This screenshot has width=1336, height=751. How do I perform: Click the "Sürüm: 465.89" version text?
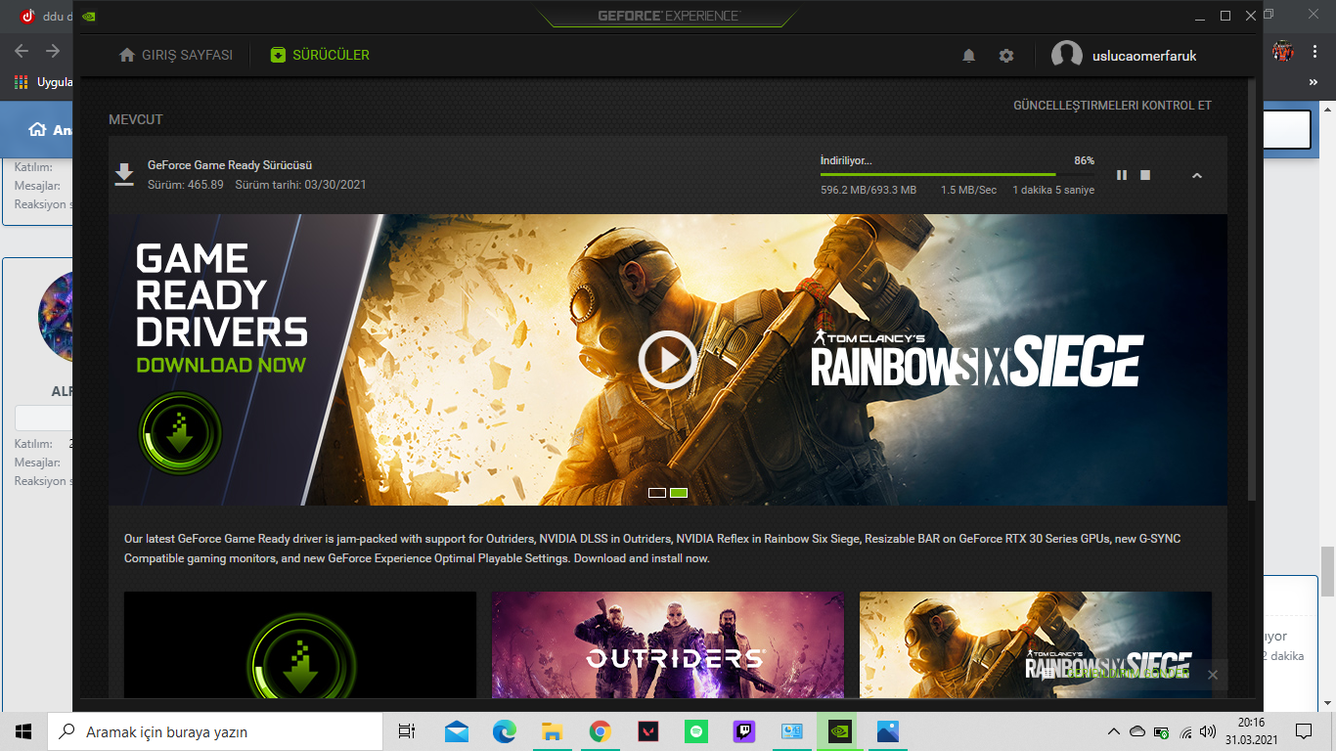point(186,185)
